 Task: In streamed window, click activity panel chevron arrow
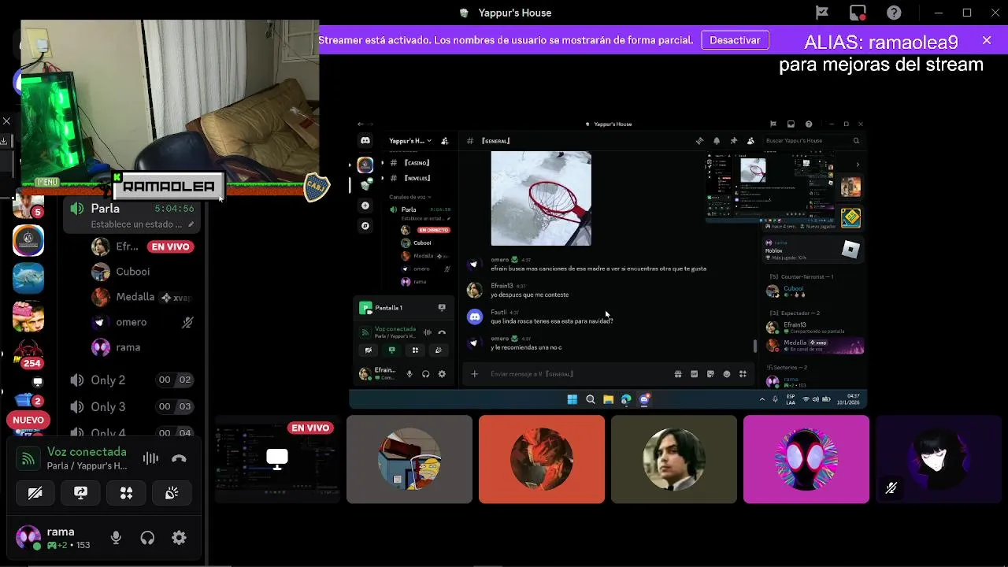coord(858,165)
